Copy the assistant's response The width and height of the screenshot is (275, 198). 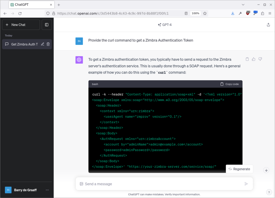247,59
